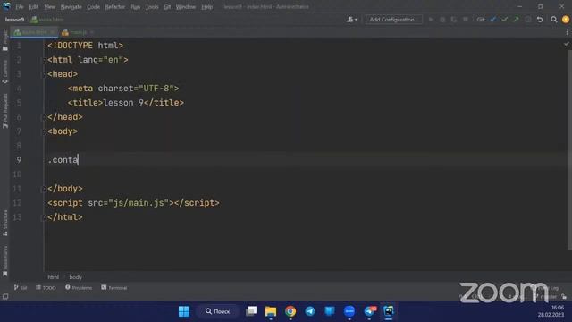The image size is (572, 322).
Task: Open Zoom app from the taskbar
Action: point(349,311)
